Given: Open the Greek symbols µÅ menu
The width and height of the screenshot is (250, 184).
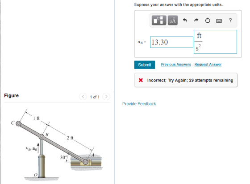Looking at the screenshot, I should click(173, 20).
